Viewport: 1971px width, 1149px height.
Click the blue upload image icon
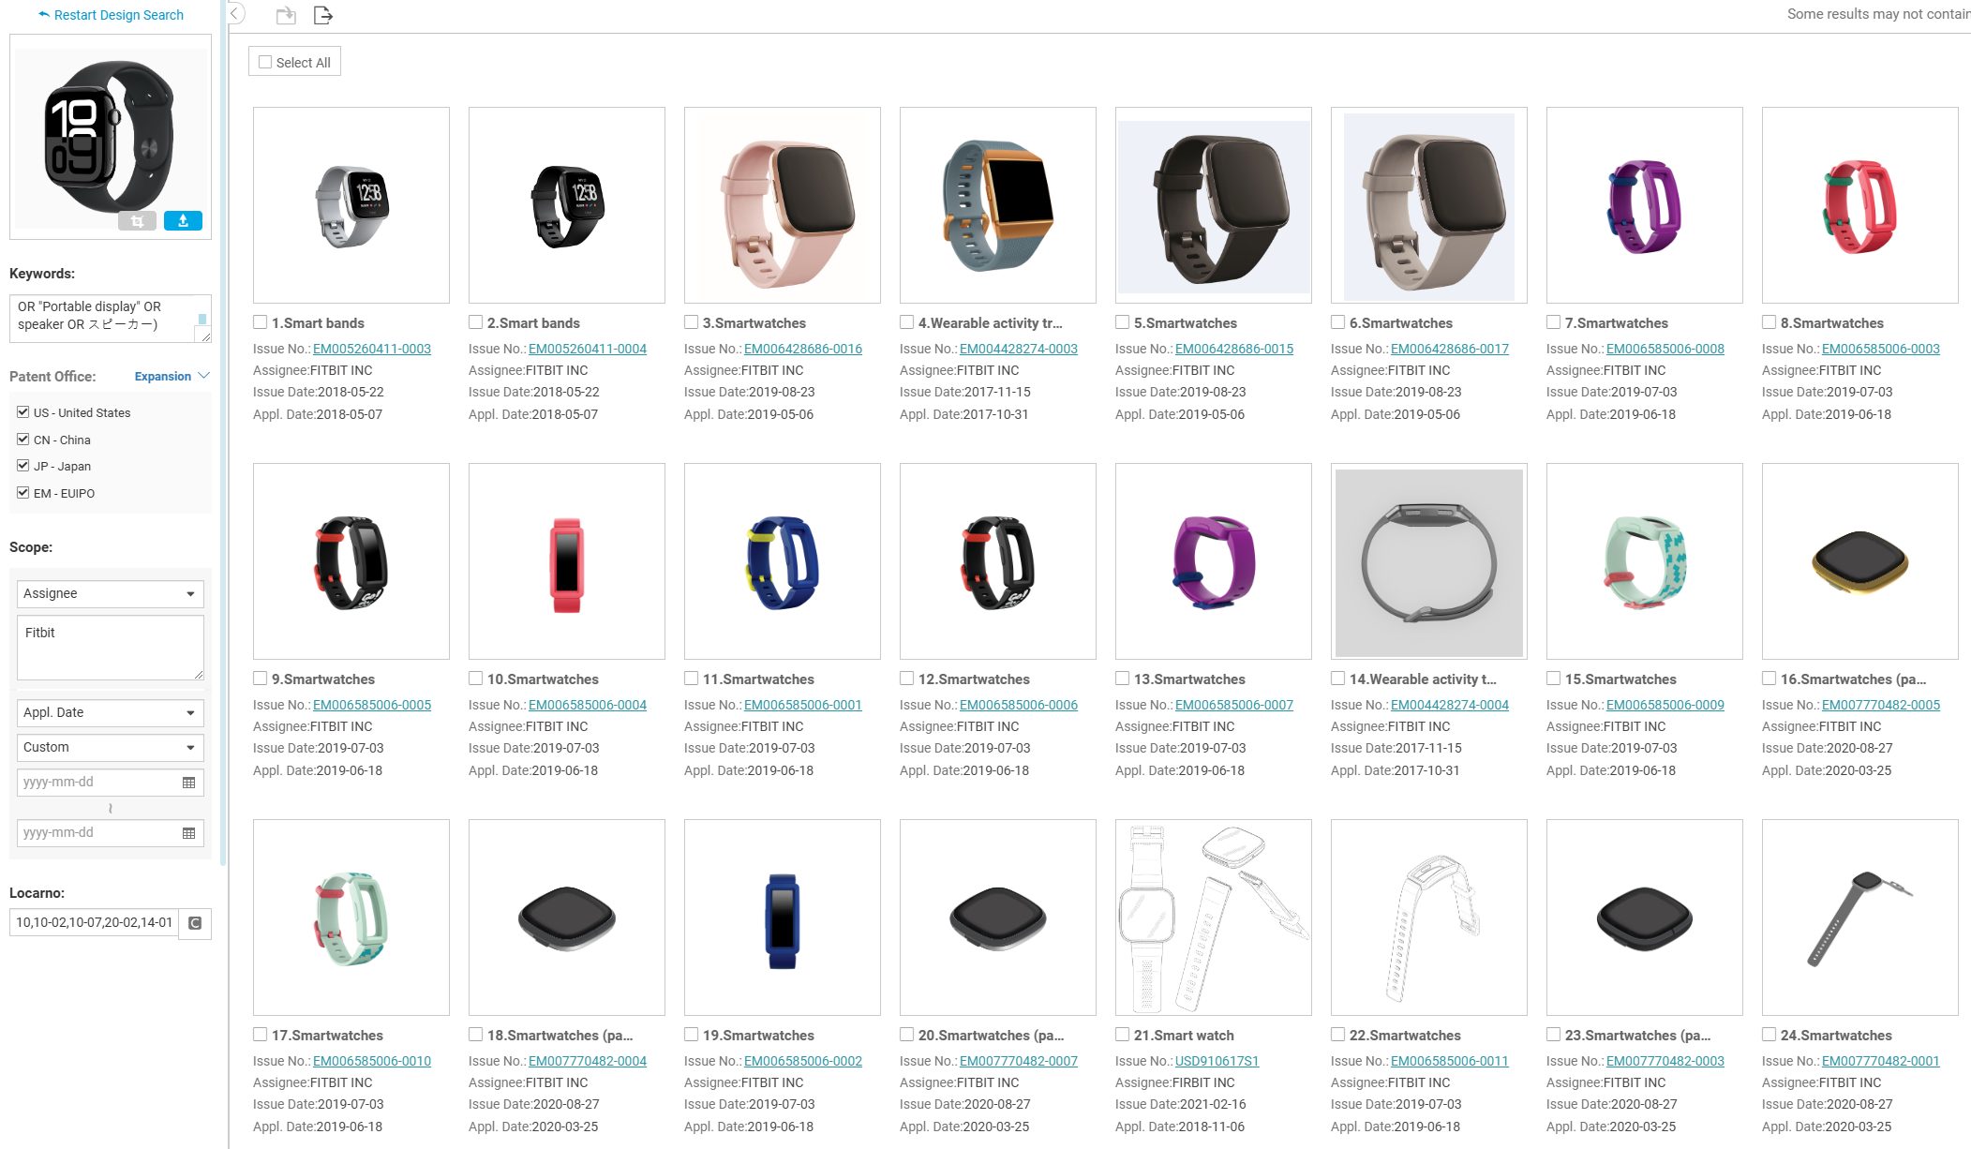[183, 221]
